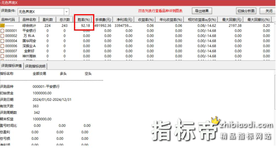Switch to the 评测指标详情 tab
This screenshot has width=276, height=148.
(x=11, y=66)
